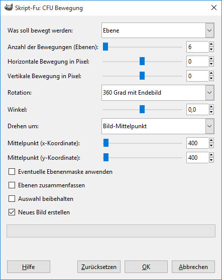Click the Hilfe button

pos(29,267)
